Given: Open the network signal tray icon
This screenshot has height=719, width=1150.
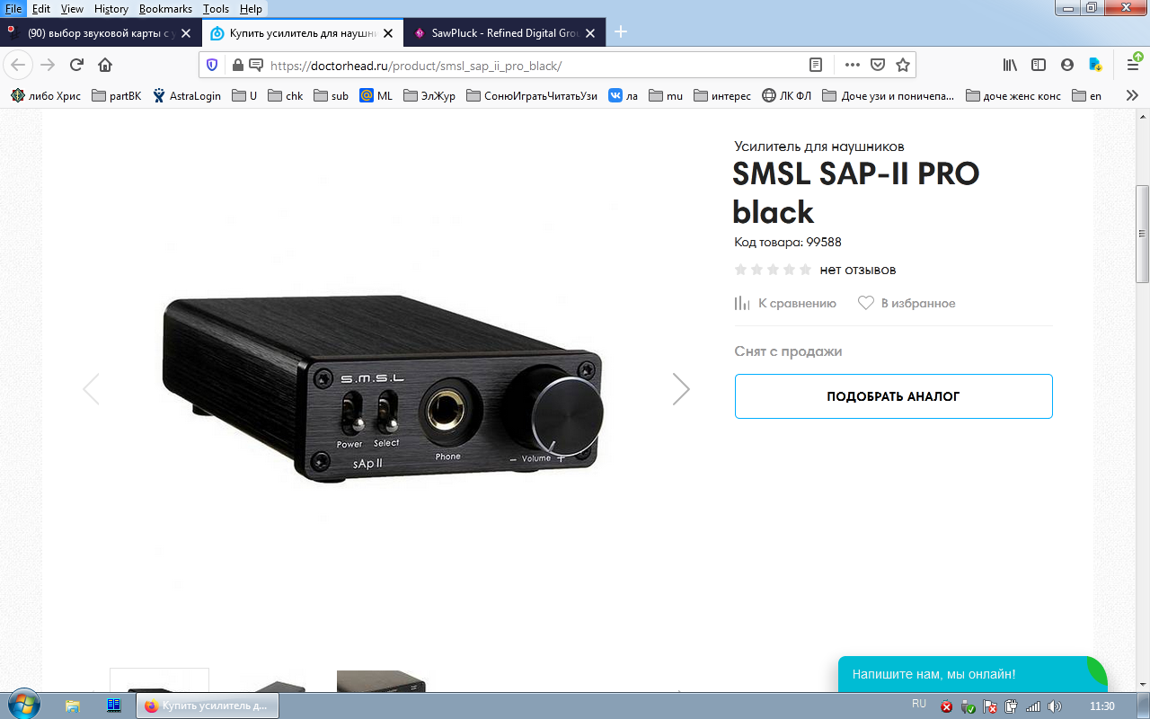Looking at the screenshot, I should [1034, 706].
